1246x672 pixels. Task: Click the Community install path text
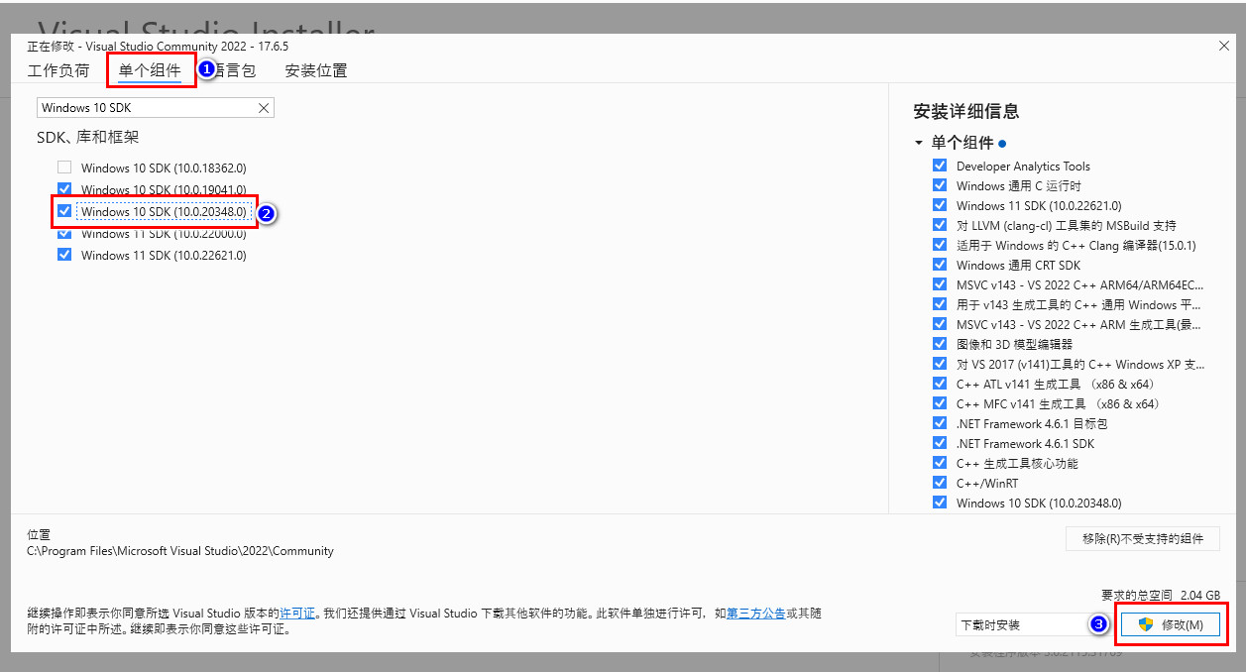(x=180, y=551)
